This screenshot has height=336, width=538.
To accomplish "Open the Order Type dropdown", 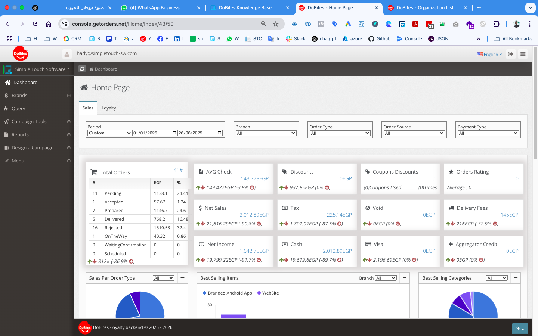I will pos(340,133).
